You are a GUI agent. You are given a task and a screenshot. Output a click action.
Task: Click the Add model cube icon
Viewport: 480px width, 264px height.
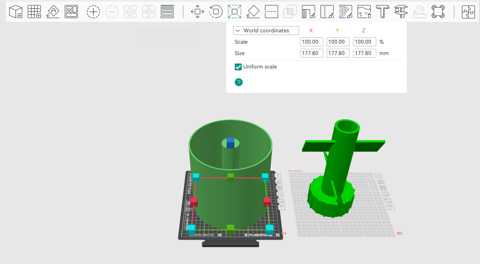coord(16,12)
